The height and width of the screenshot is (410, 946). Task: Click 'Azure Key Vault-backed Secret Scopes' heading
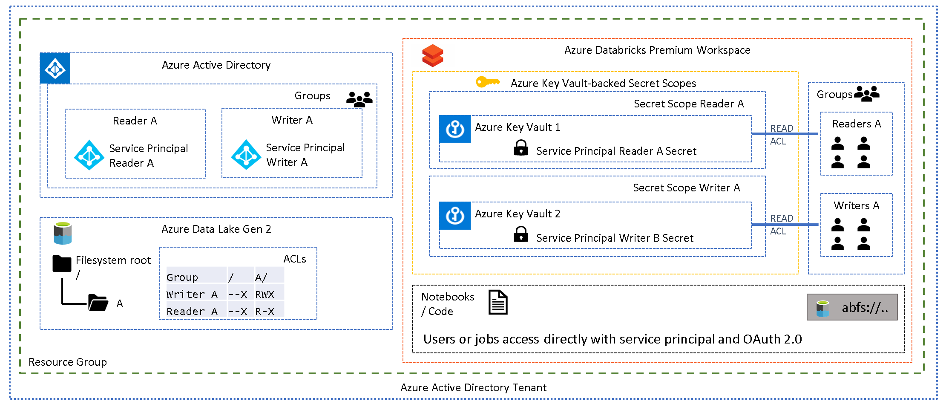pos(604,83)
